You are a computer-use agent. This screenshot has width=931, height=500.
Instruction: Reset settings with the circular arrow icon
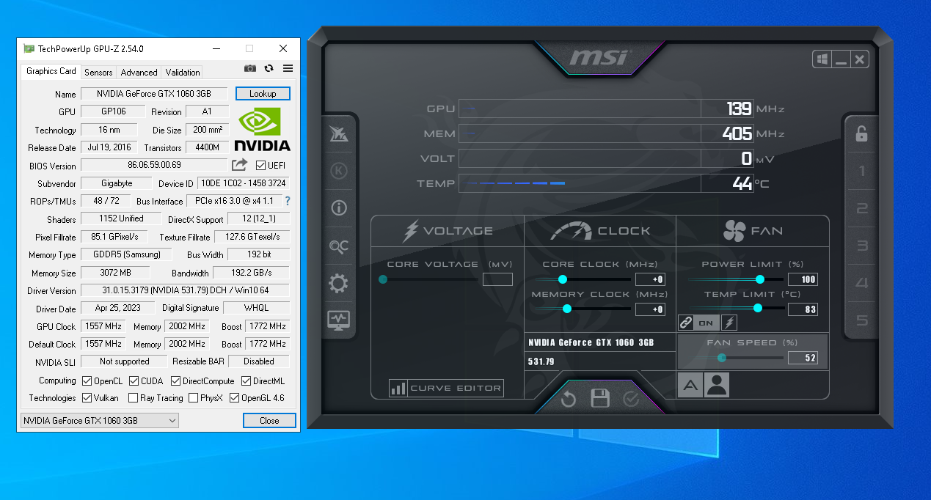(x=569, y=400)
